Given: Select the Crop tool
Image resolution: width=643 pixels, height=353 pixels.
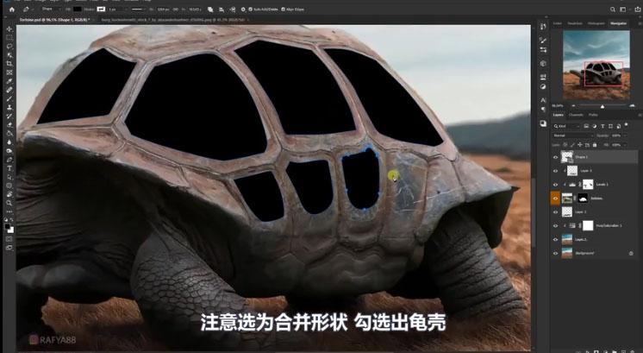Looking at the screenshot, I should pyautogui.click(x=9, y=64).
